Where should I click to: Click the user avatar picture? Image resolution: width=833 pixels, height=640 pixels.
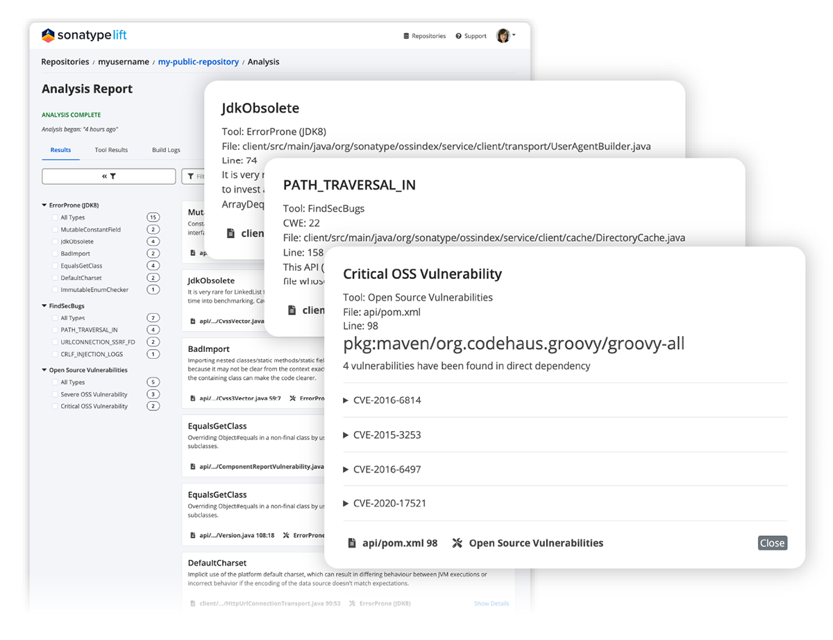point(503,35)
